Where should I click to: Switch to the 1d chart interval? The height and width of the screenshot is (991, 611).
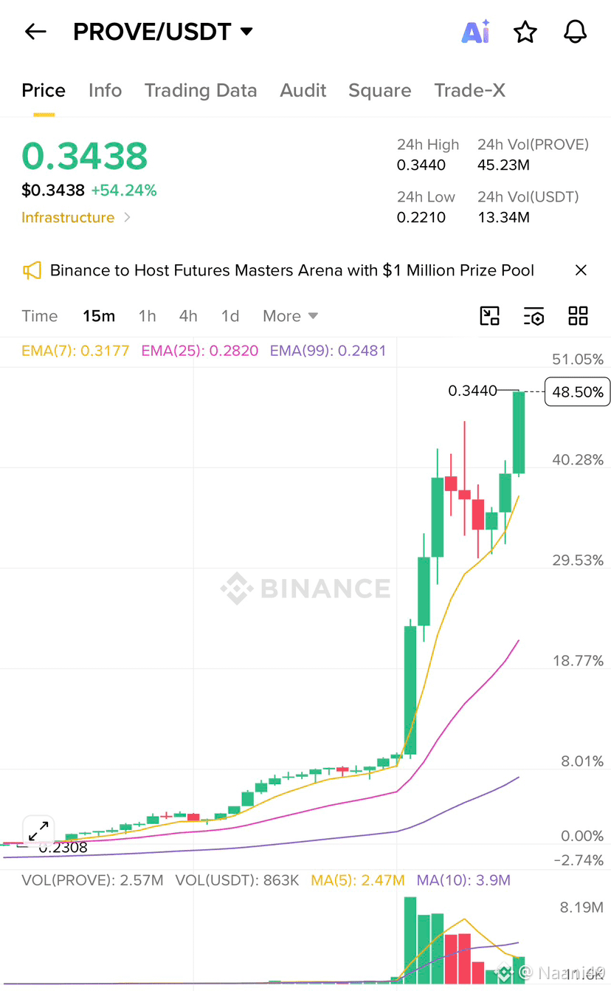tap(230, 316)
